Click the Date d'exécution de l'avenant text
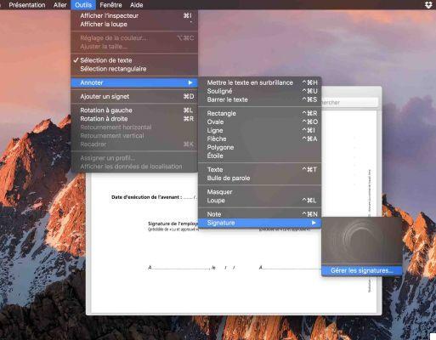This screenshot has height=340, width=436. point(146,197)
